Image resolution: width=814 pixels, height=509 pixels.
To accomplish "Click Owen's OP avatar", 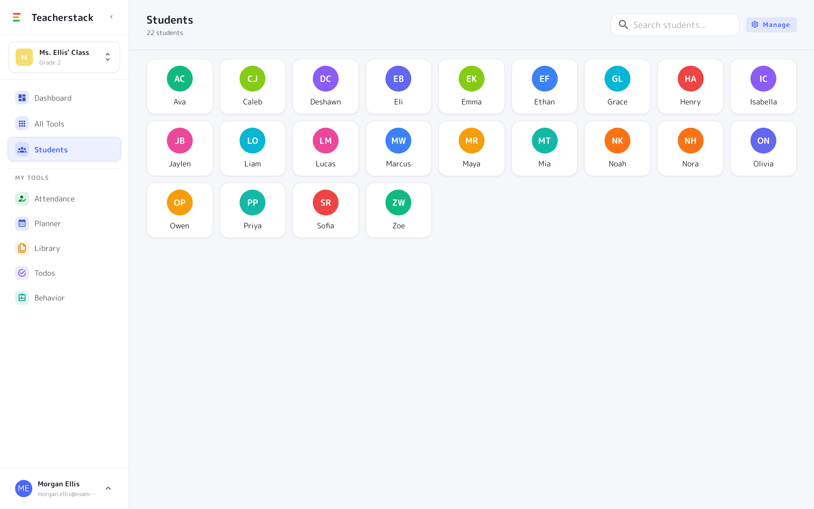I will [180, 203].
